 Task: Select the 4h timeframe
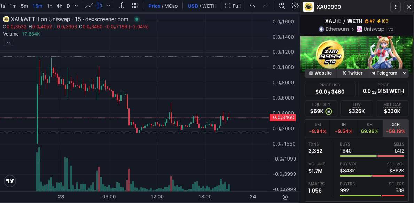[x=60, y=6]
